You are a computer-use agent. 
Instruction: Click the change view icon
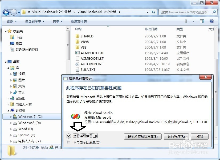point(187,21)
